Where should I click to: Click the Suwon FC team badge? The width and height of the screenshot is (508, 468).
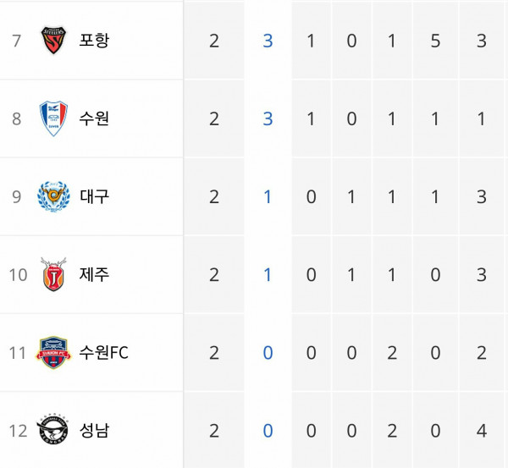coord(53,353)
